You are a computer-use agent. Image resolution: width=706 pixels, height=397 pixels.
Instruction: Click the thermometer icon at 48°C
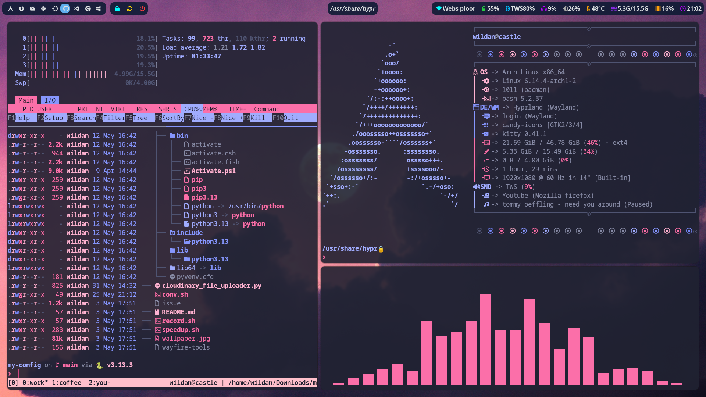[588, 8]
